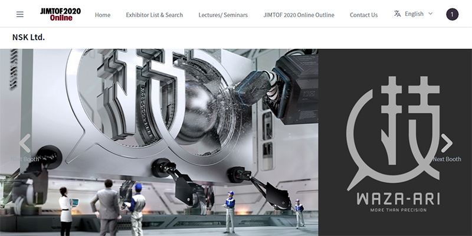Open Exhibitor List & Search
Viewport: 472px width, 236px height.
[x=155, y=15]
